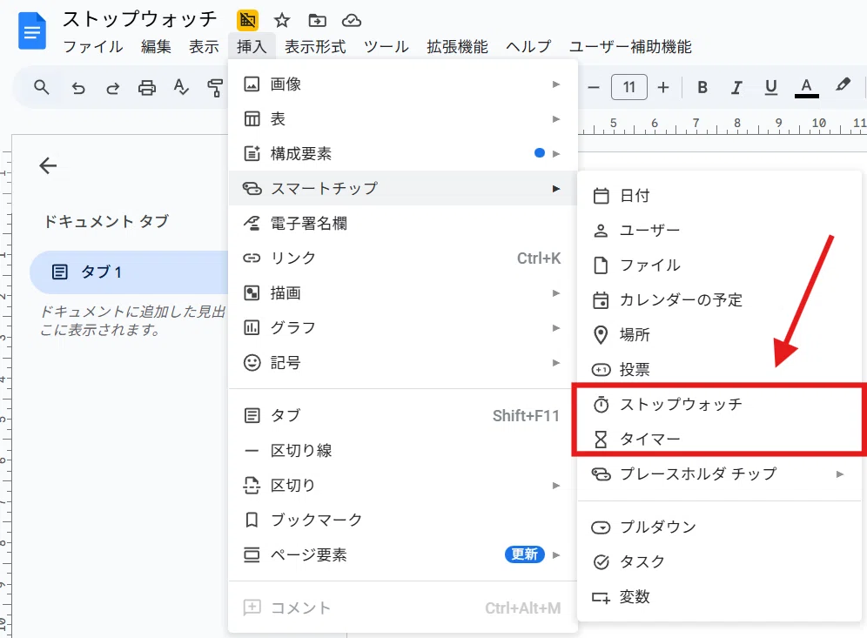Open the ツール menu
The image size is (867, 638).
(386, 47)
